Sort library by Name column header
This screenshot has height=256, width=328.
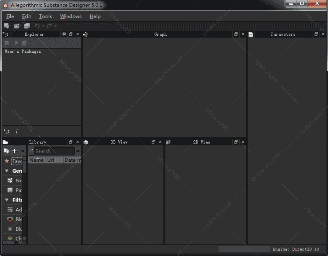point(36,160)
